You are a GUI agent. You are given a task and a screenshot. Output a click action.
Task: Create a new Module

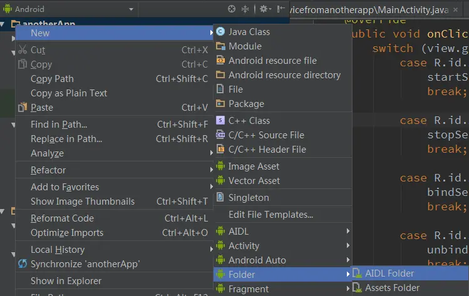[x=245, y=46]
